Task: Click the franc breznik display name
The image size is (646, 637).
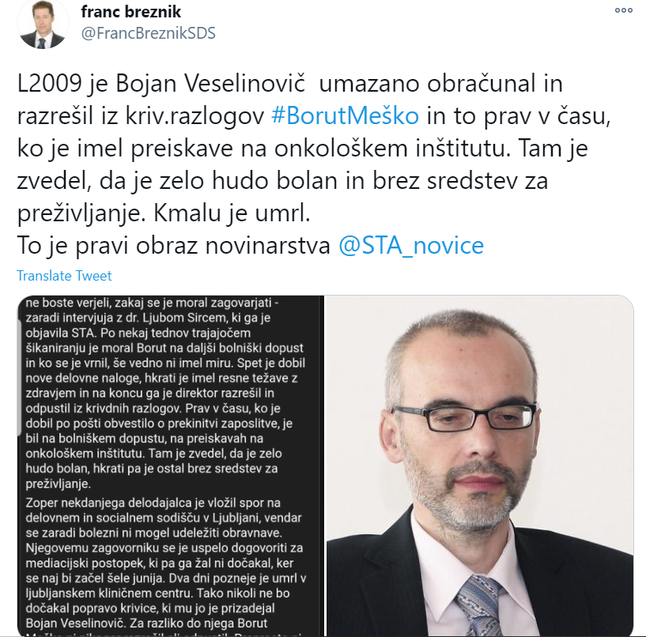Action: (x=131, y=12)
